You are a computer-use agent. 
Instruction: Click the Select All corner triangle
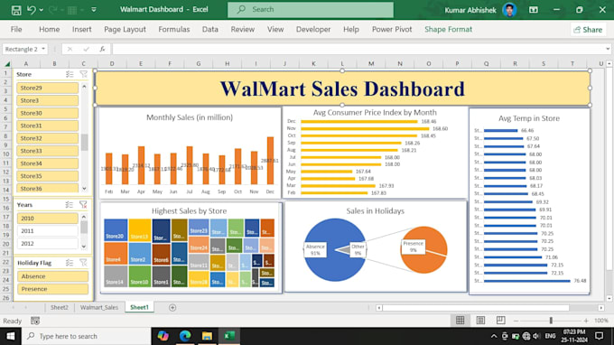pos(7,64)
